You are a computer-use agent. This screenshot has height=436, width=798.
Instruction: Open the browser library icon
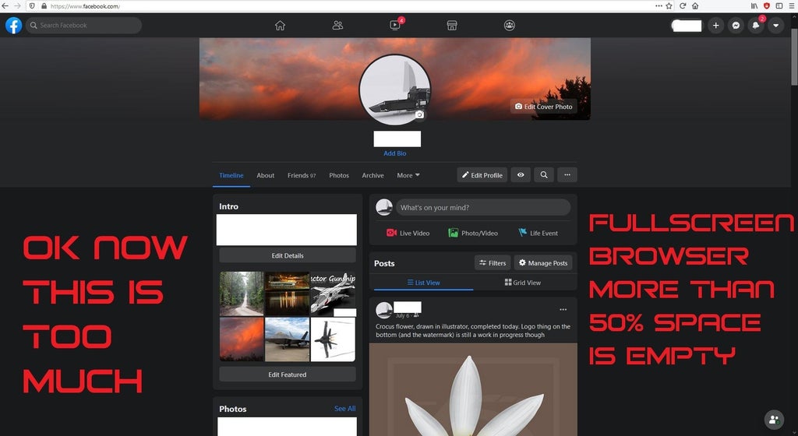754,6
